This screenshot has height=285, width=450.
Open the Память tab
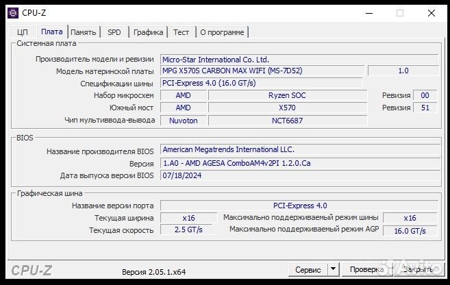point(84,32)
